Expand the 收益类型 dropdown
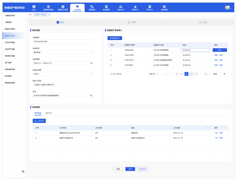Image resolution: width=237 pixels, height=180 pixels. point(91,52)
